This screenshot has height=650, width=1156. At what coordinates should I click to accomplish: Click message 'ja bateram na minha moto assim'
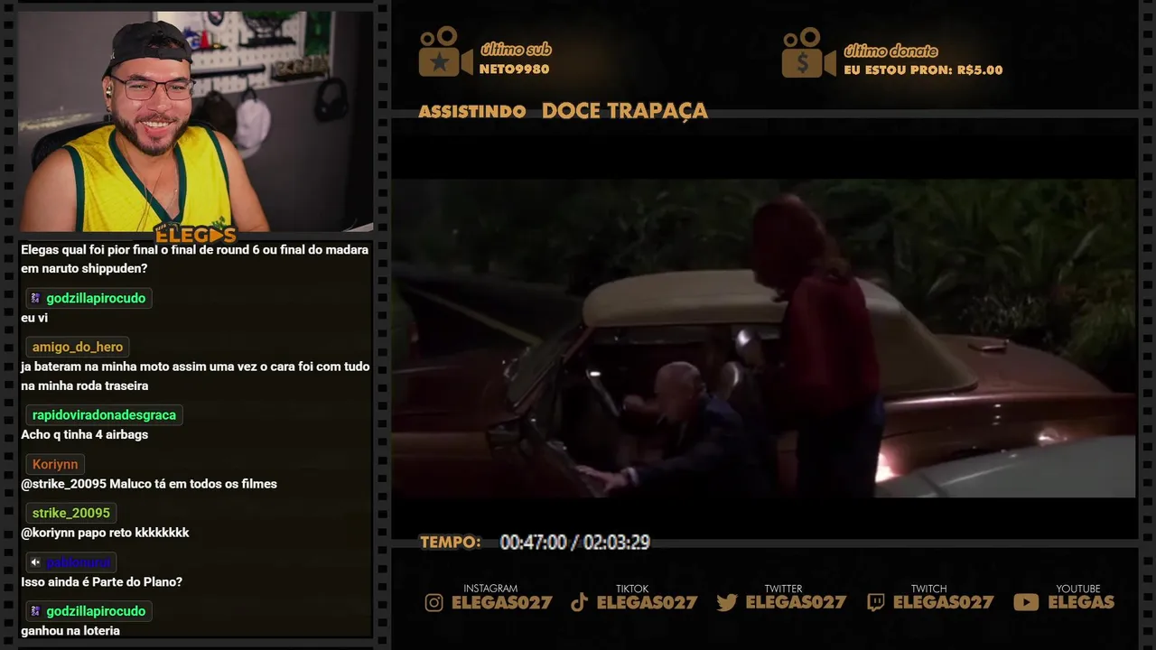pos(195,376)
